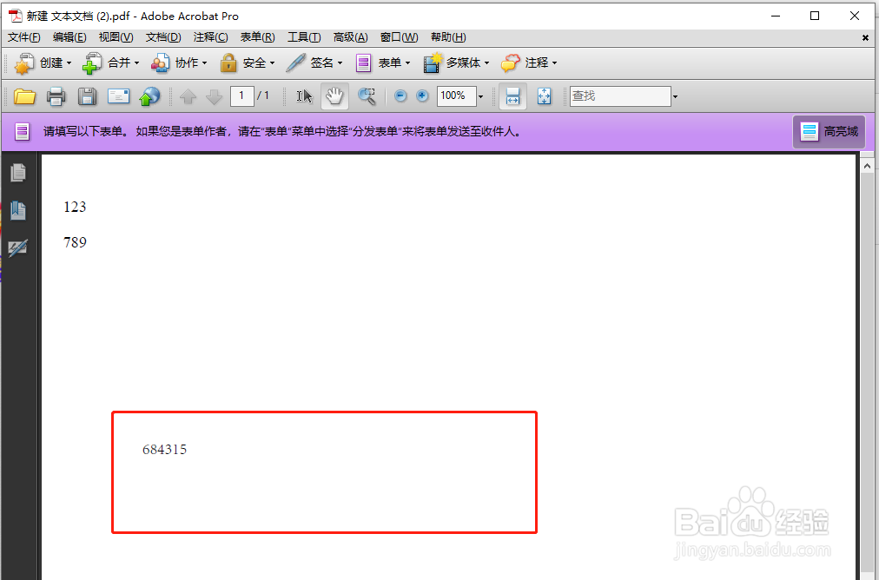
Task: Click the 多媒体 (Multimedia) icon
Action: click(433, 63)
